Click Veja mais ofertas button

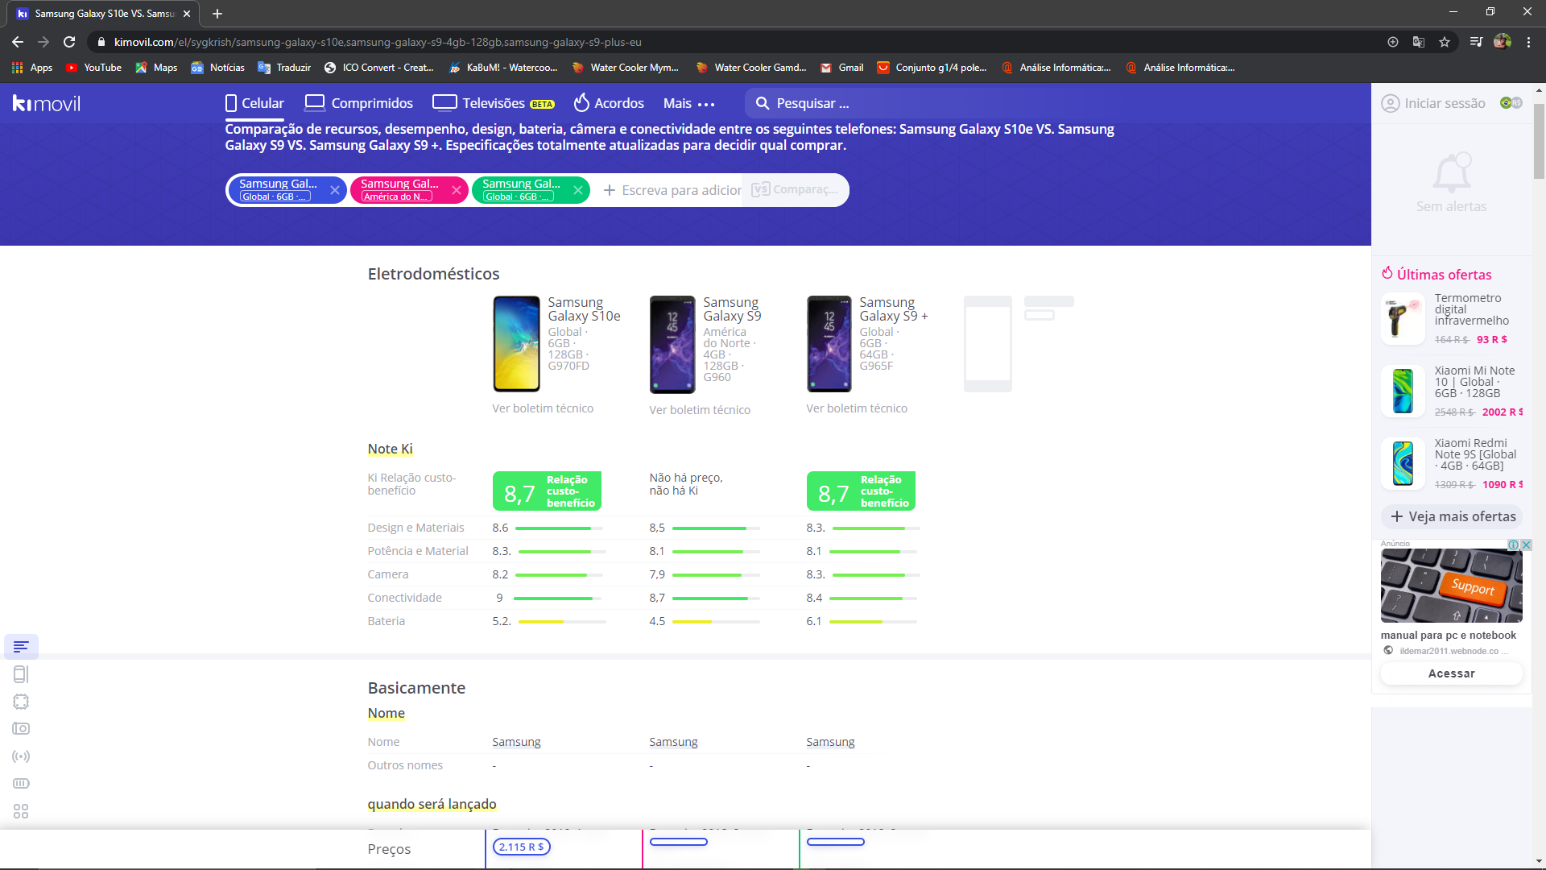click(1452, 516)
